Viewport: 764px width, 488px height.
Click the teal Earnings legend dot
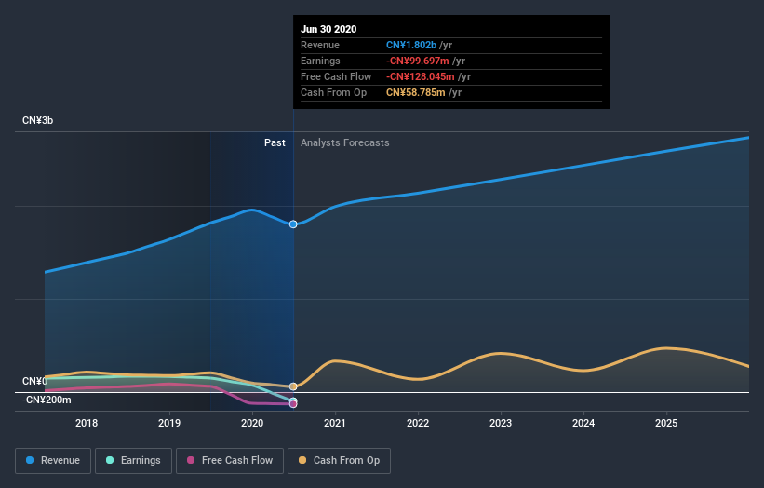click(110, 460)
